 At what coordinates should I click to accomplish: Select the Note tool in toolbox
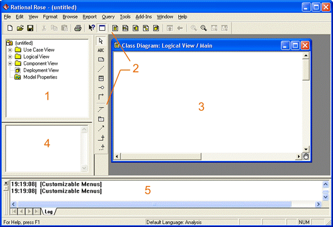[101, 60]
